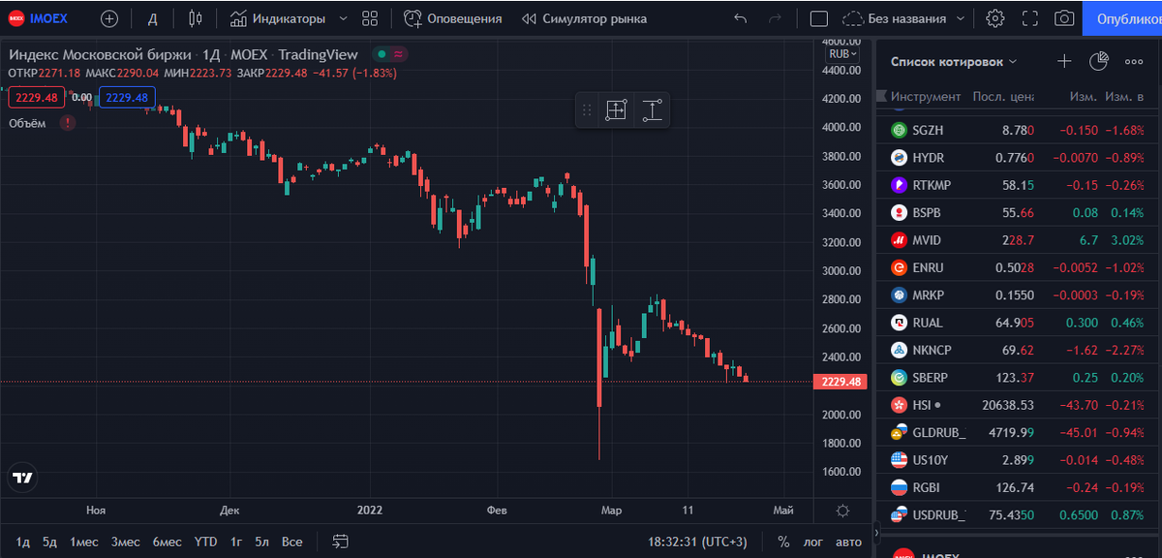
Task: Sort the watchlist by the Изм. column
Action: click(1083, 97)
